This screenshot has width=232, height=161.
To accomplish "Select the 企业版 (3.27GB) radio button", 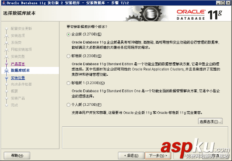I will pyautogui.click(x=68, y=34).
